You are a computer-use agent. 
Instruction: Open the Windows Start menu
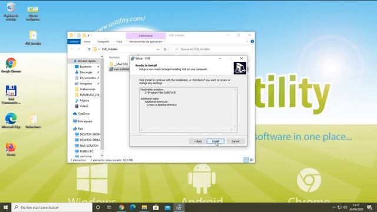click(x=5, y=207)
